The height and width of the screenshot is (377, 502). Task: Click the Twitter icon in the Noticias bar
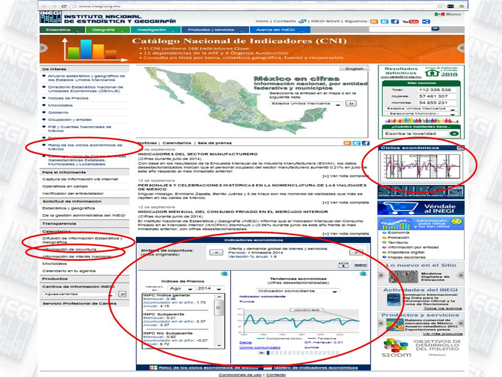click(356, 143)
